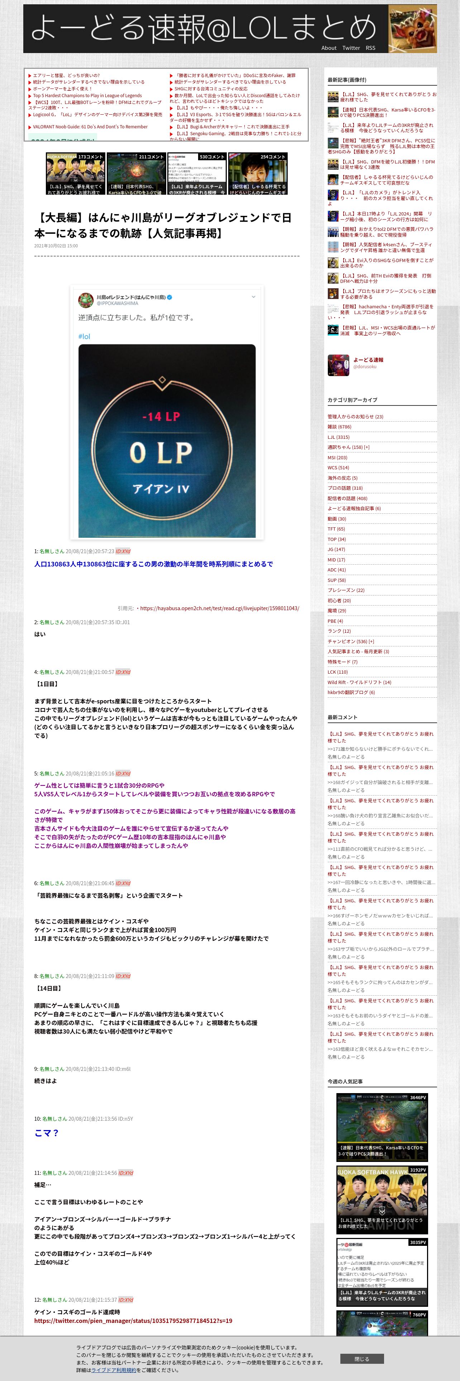Open the ライブドア利用規約 link in cookie banner
The width and height of the screenshot is (460, 1381).
(x=114, y=1370)
